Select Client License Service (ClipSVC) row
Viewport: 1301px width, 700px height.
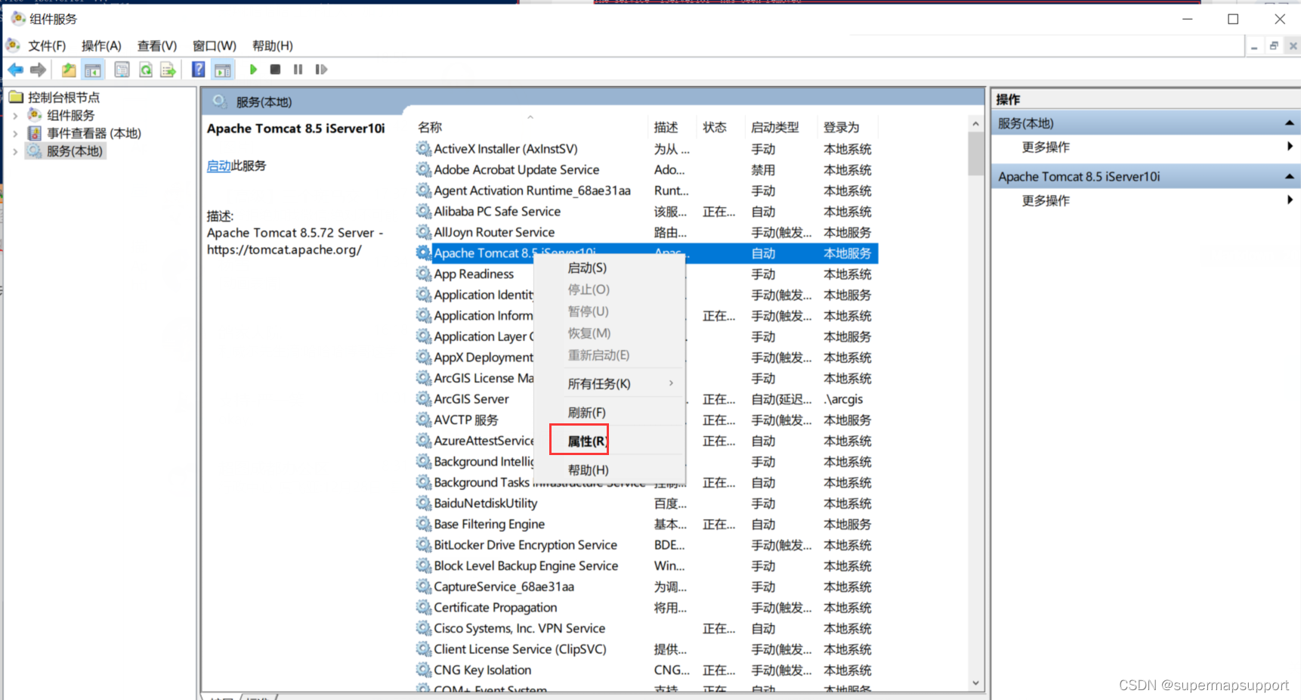click(x=646, y=649)
